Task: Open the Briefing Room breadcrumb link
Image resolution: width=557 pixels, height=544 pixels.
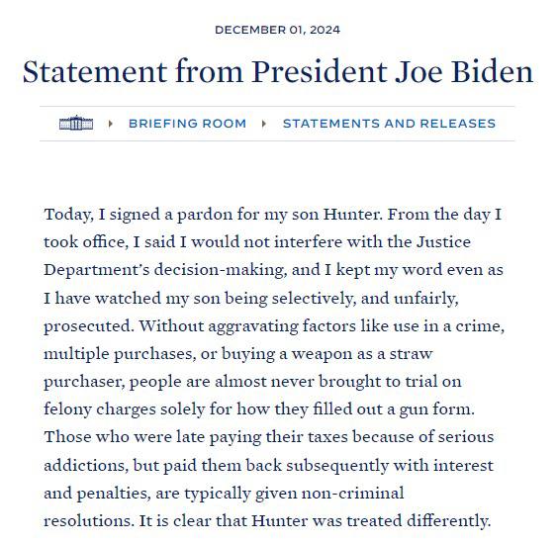Action: pos(187,124)
